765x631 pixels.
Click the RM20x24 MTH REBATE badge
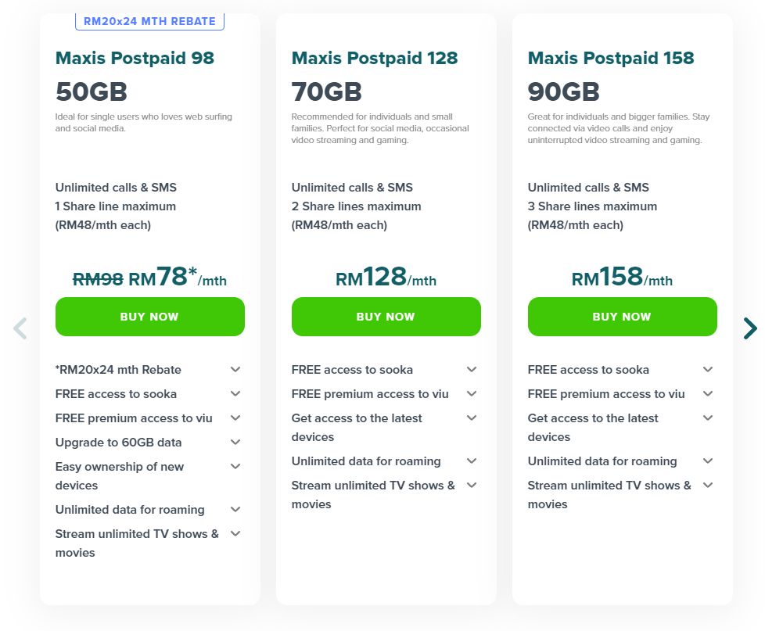point(149,21)
